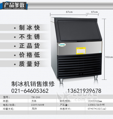
Task: Click the 风冷 cooling method value
Action: pos(34,109)
